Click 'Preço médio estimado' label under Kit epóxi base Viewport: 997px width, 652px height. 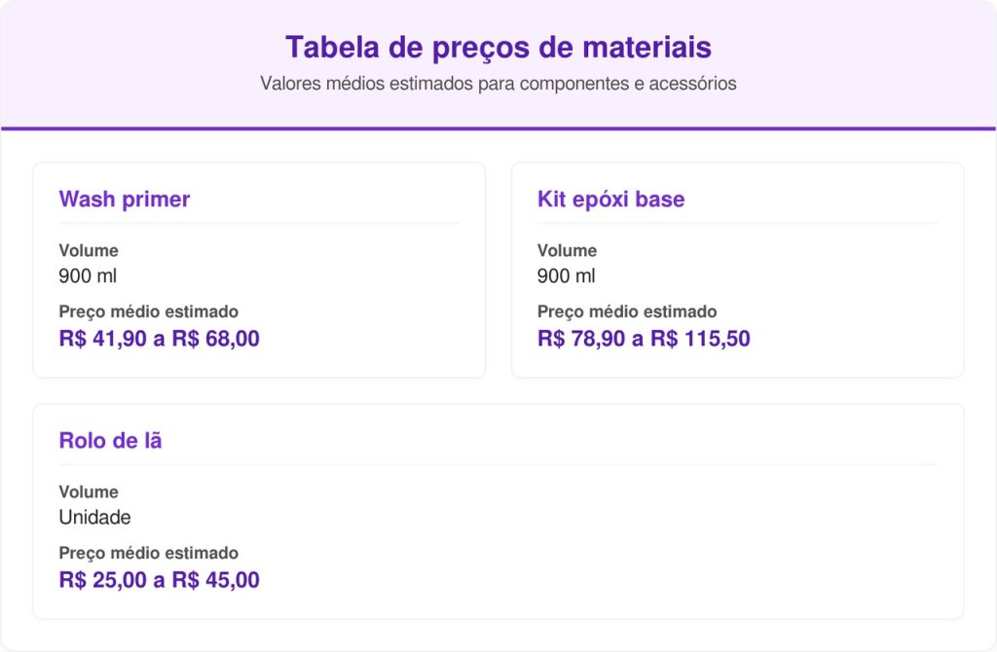point(627,312)
